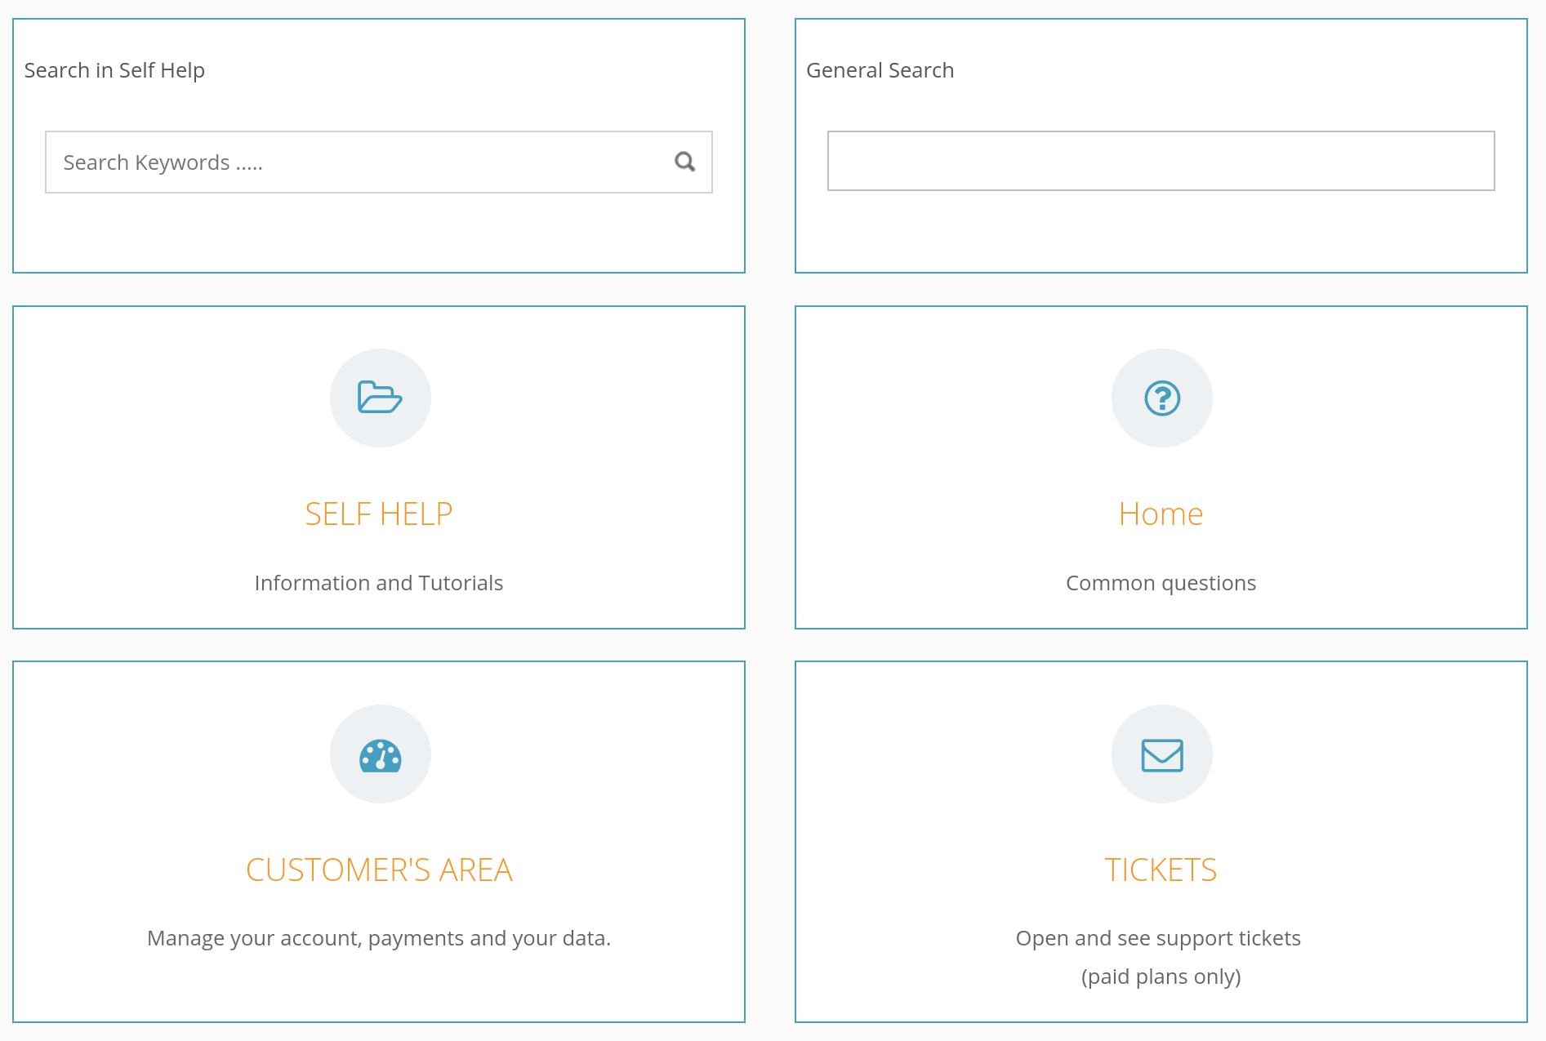Image resolution: width=1546 pixels, height=1041 pixels.
Task: Click the '(paid plans only)' note
Action: pos(1161,976)
